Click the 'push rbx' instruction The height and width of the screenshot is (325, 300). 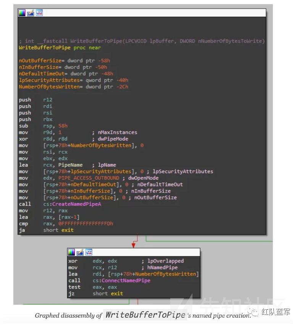click(x=35, y=119)
